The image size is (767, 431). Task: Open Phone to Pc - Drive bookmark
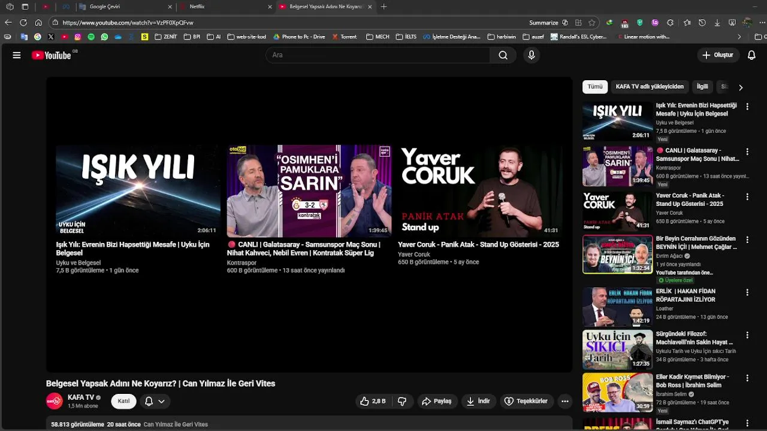299,37
